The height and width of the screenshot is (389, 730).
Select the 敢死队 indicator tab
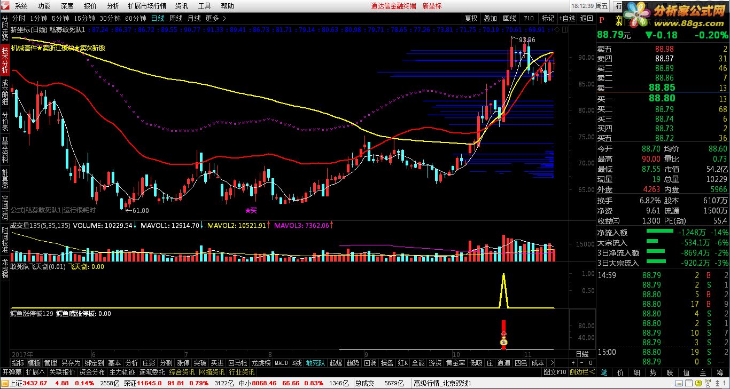click(x=315, y=363)
